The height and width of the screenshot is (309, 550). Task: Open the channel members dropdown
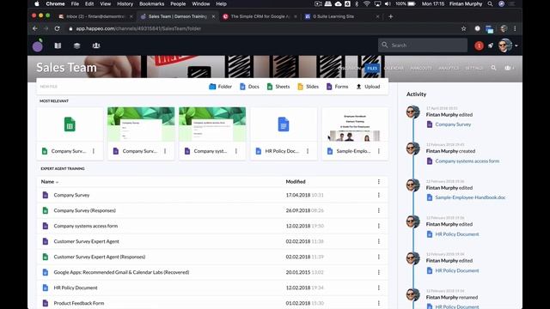[x=510, y=68]
